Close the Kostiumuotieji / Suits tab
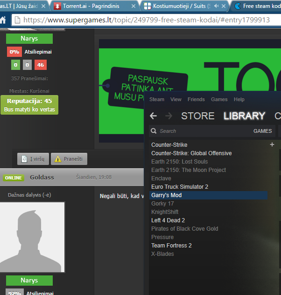 (224, 6)
